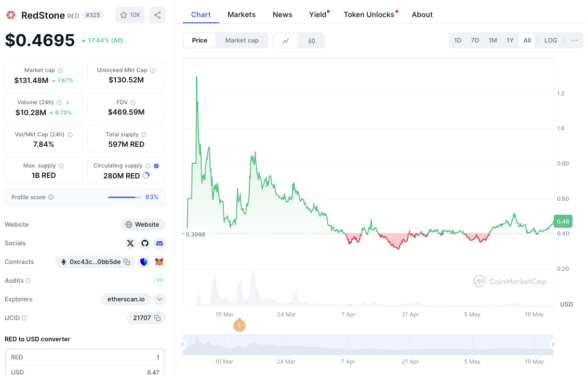Switch chart to Market cap view
This screenshot has width=586, height=375.
(242, 40)
